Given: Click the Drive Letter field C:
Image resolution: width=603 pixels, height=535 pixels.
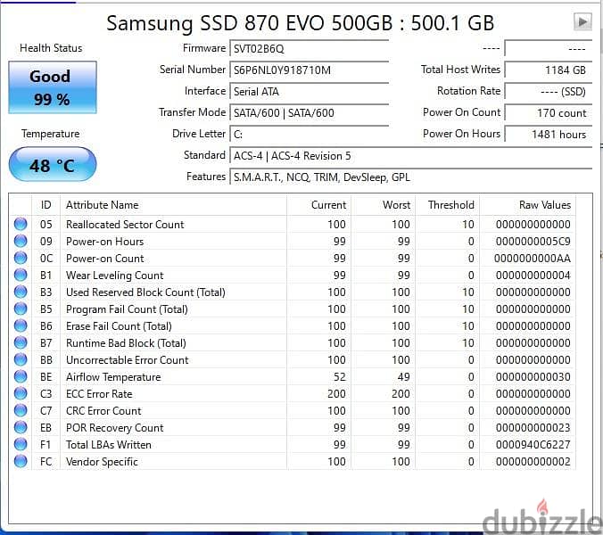Looking at the screenshot, I should click(x=310, y=134).
